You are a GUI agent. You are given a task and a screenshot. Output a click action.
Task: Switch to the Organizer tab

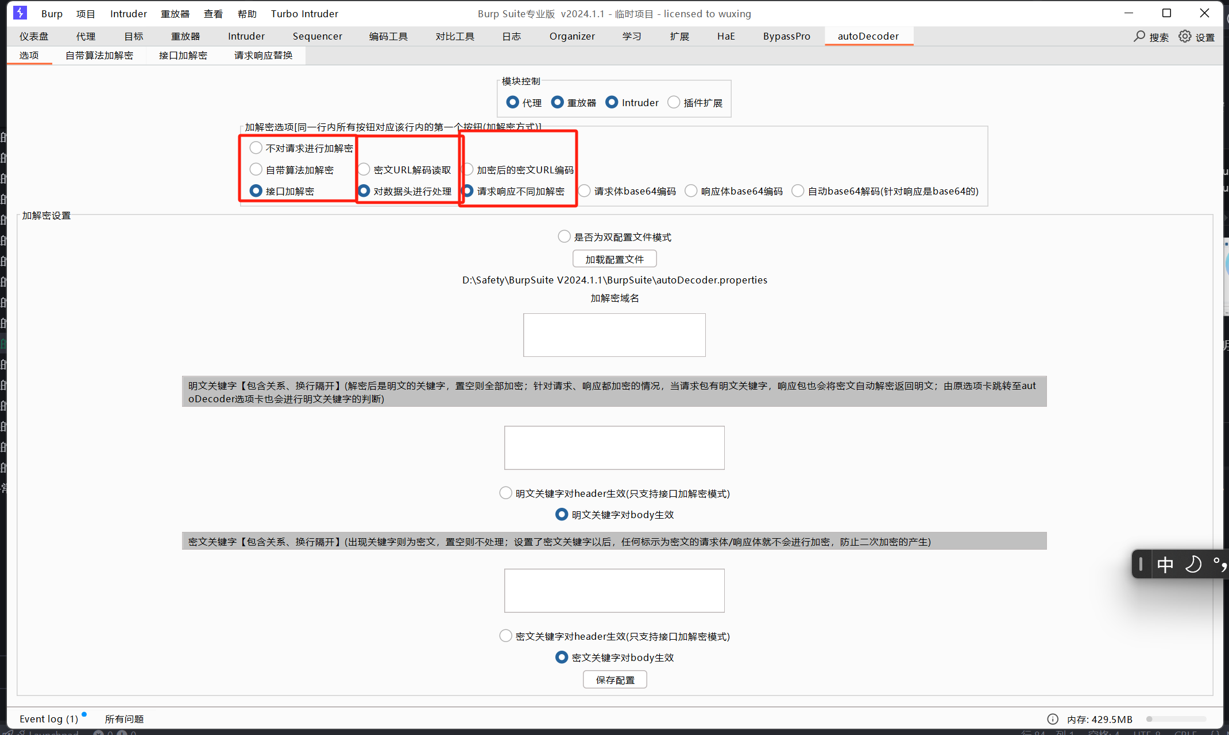tap(572, 36)
